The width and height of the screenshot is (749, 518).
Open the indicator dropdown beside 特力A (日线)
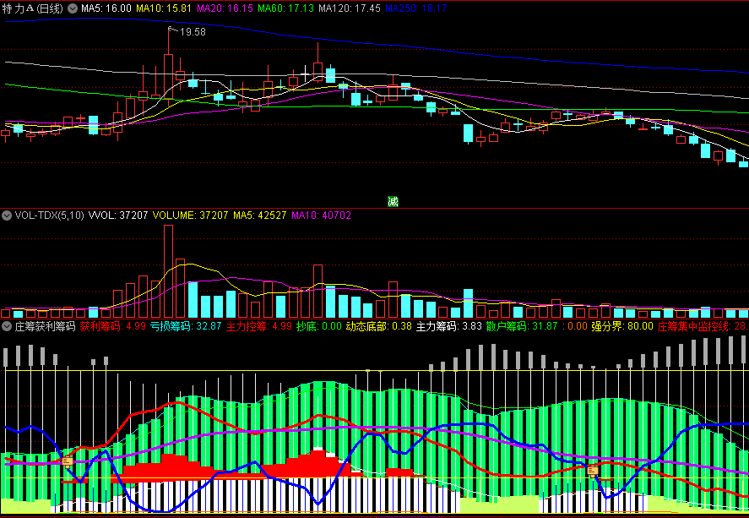pos(72,8)
